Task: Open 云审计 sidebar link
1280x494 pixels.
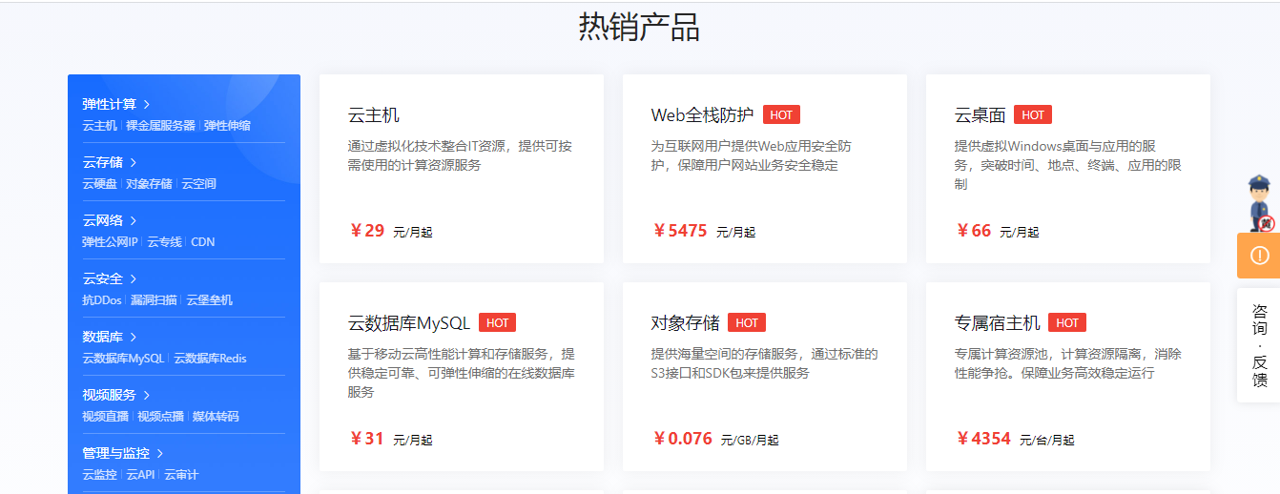Action: pyautogui.click(x=181, y=474)
